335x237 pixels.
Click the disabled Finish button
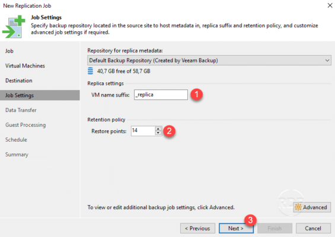tap(275, 228)
